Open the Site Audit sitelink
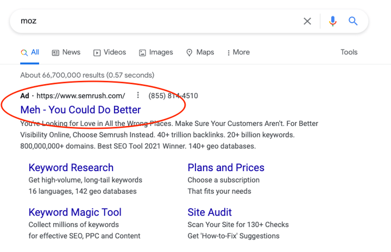This screenshot has height=252, width=391. click(x=210, y=212)
